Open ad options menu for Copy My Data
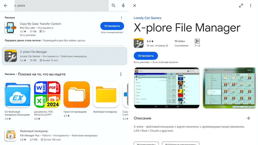This screenshot has width=258, height=145. [x=121, y=18]
